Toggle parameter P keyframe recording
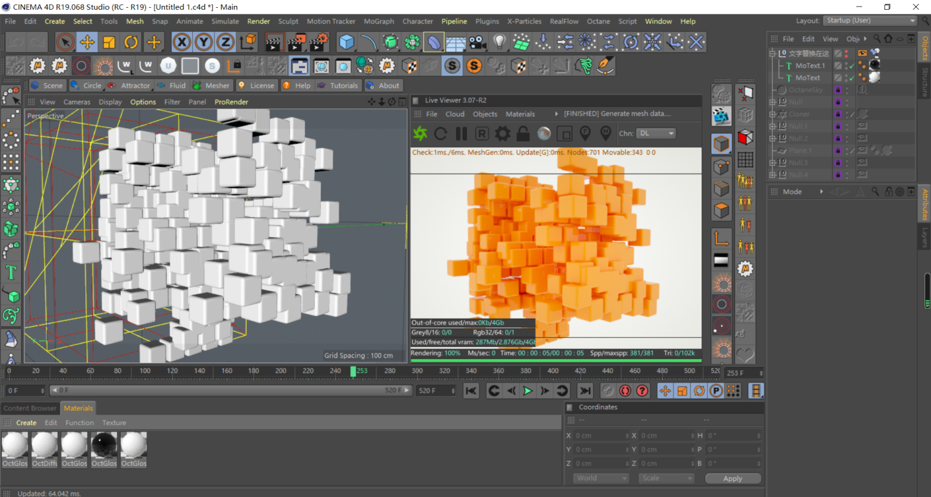Screen dimensions: 931x497 coord(716,390)
